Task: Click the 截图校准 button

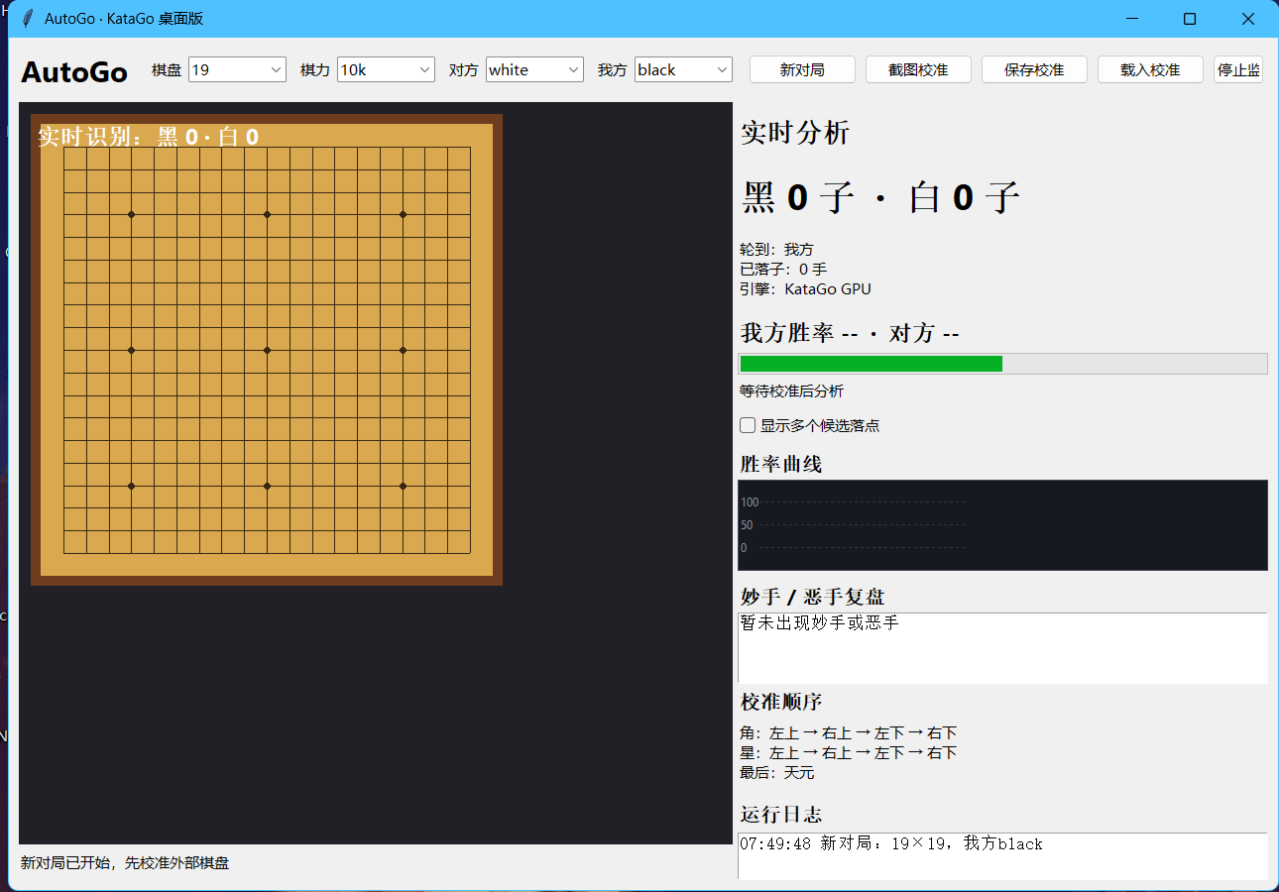Action: coord(918,69)
